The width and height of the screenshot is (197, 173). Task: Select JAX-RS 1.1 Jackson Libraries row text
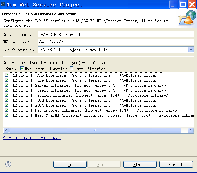89,95
